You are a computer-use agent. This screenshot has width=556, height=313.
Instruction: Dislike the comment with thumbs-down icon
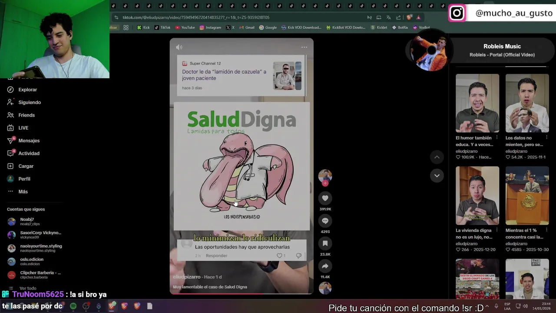pyautogui.click(x=298, y=256)
